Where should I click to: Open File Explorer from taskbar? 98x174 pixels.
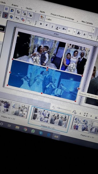click(17, 127)
